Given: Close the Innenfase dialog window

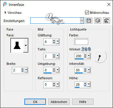Looking at the screenshot, I should coord(109,4).
